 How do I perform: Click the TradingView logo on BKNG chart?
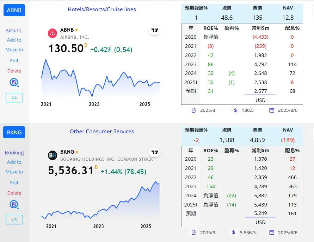[x=155, y=152]
